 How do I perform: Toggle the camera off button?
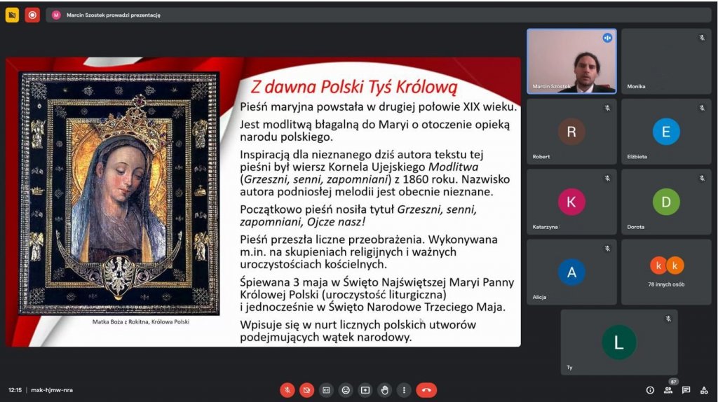[306, 390]
